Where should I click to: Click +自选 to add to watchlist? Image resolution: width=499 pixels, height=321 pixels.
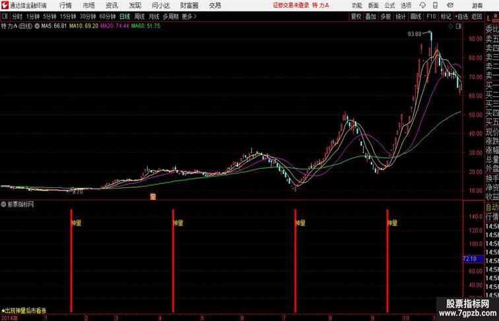click(x=461, y=16)
